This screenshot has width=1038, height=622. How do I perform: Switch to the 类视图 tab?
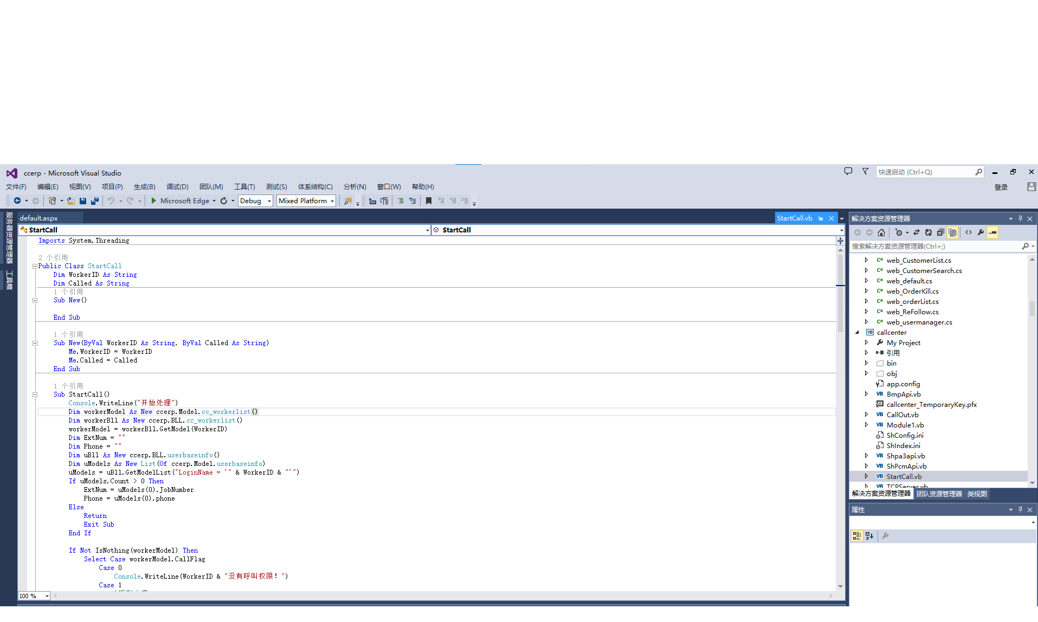pos(977,494)
